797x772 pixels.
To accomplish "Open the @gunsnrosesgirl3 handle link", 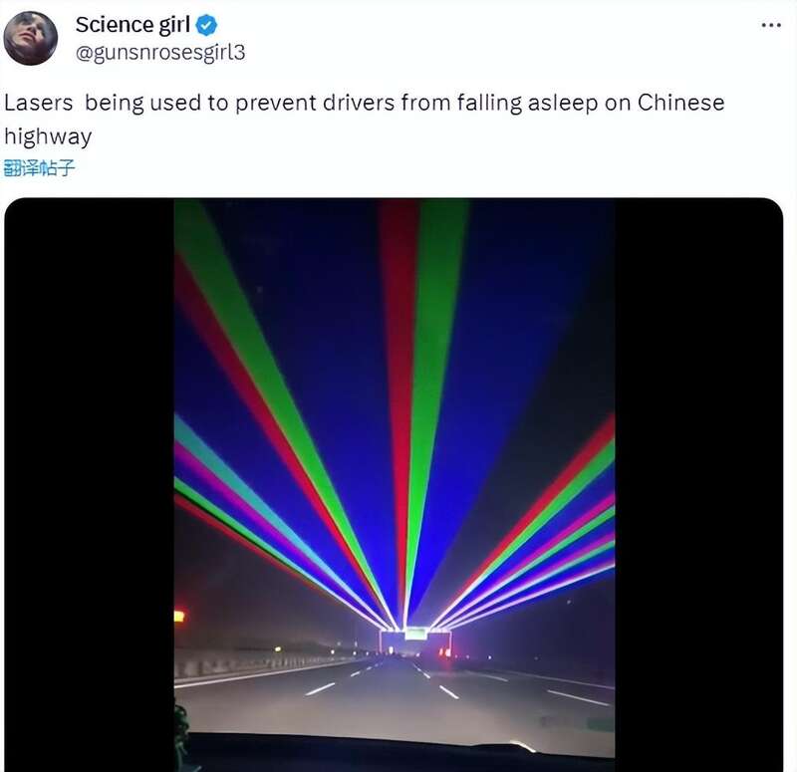I will [x=160, y=53].
